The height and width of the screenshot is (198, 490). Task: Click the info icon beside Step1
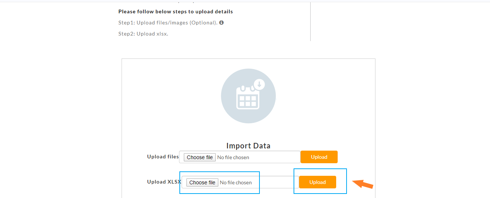click(x=221, y=23)
